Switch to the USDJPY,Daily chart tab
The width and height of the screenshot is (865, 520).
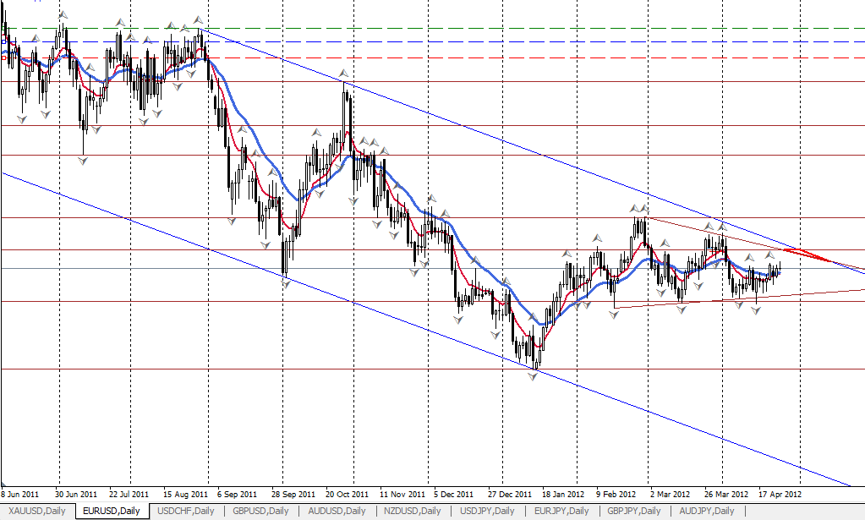coord(488,512)
